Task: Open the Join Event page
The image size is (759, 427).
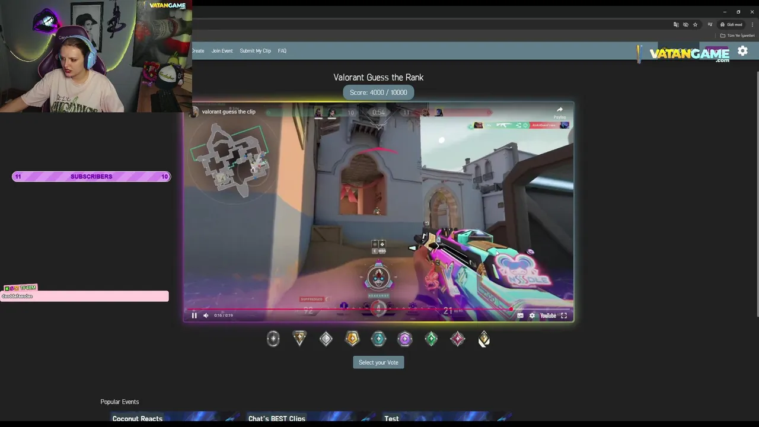Action: pos(222,51)
